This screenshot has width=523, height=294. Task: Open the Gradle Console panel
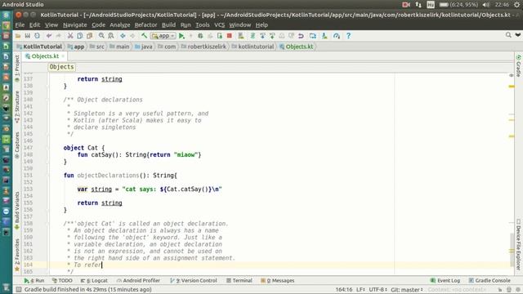click(489, 281)
